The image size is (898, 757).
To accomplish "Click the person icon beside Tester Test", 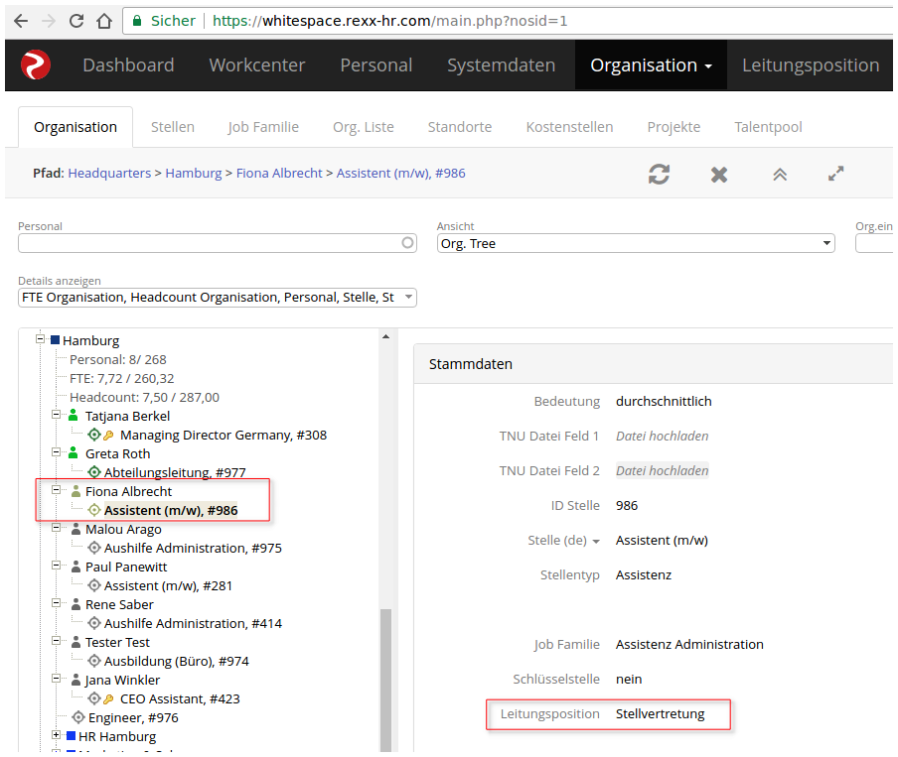I will point(75,642).
